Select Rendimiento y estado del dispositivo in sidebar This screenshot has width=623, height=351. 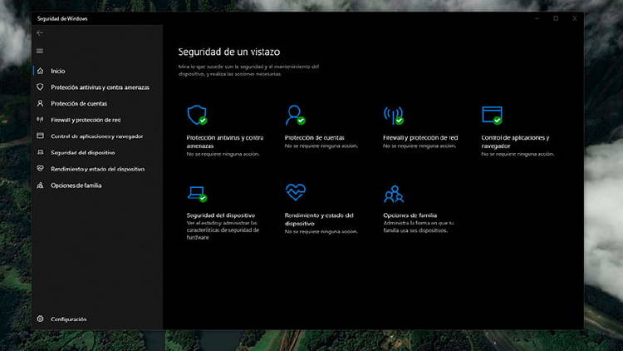[x=98, y=169]
